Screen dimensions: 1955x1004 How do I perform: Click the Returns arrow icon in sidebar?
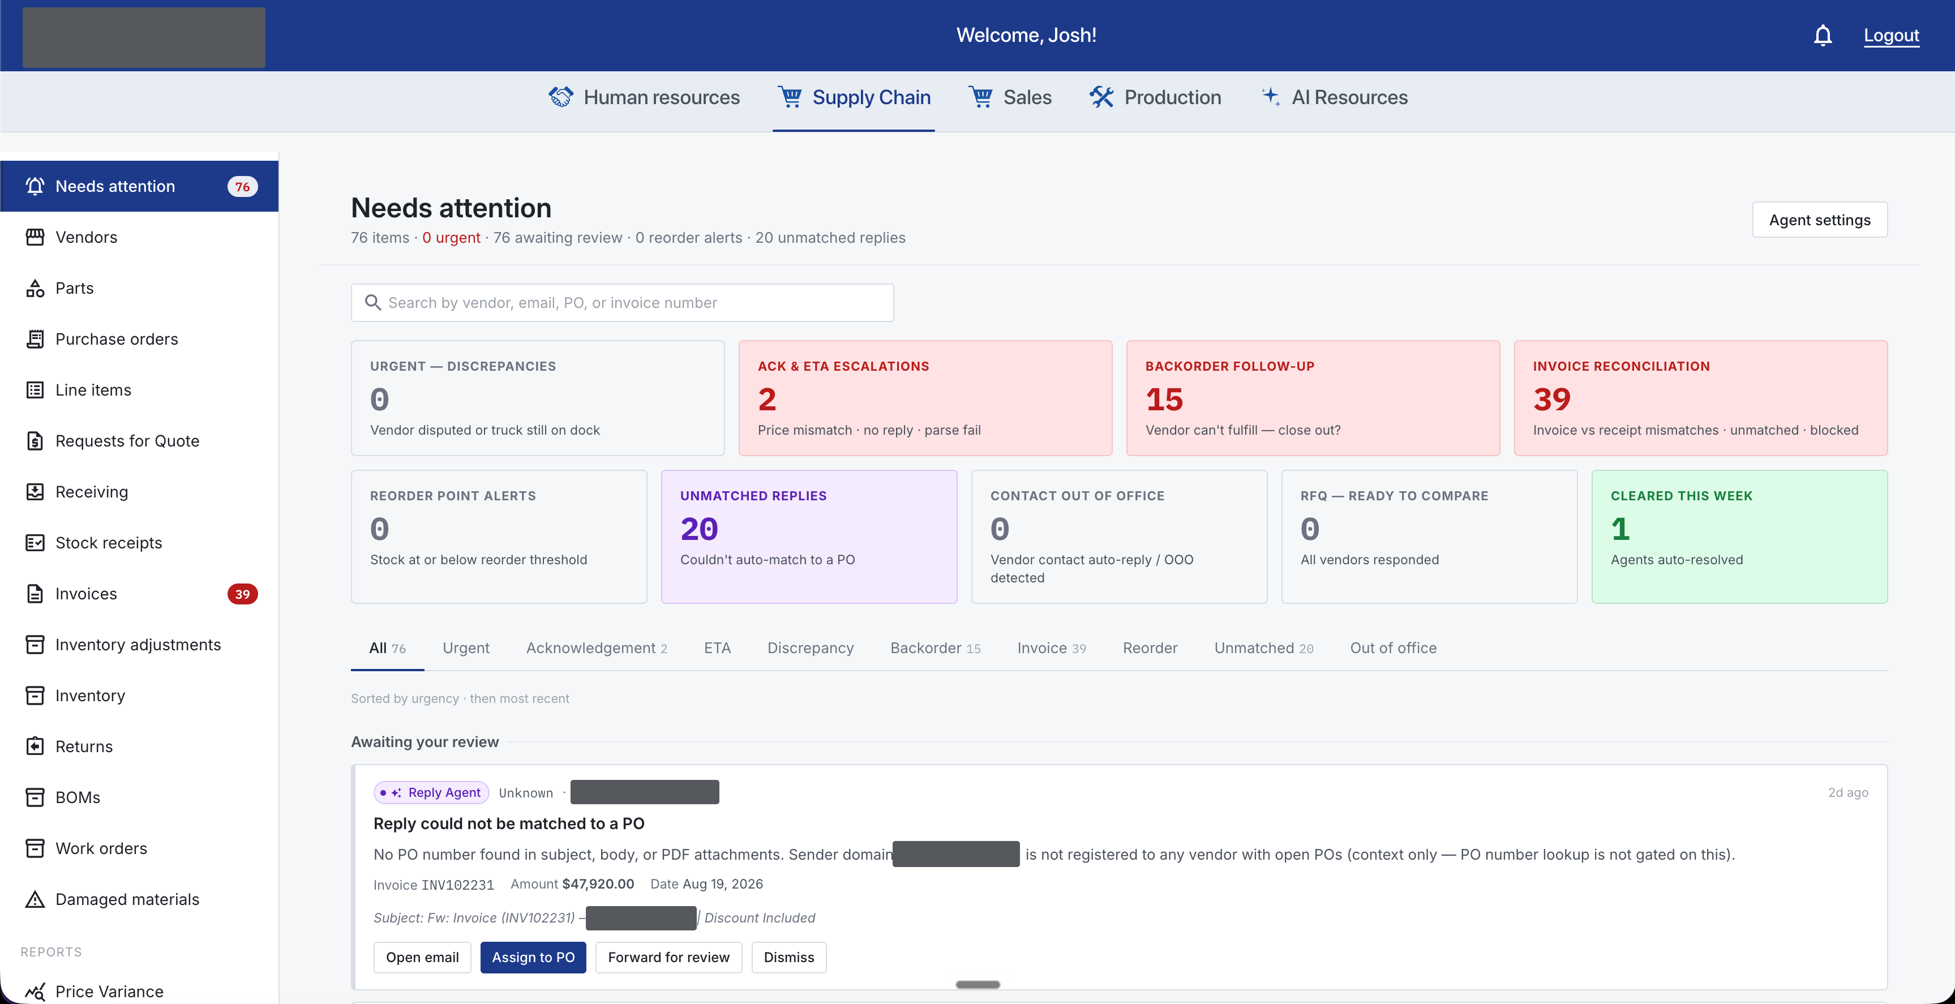coord(35,746)
